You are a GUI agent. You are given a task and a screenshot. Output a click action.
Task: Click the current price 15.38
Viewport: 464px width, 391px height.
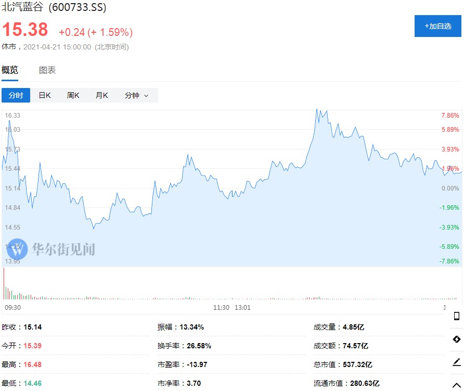pos(25,30)
